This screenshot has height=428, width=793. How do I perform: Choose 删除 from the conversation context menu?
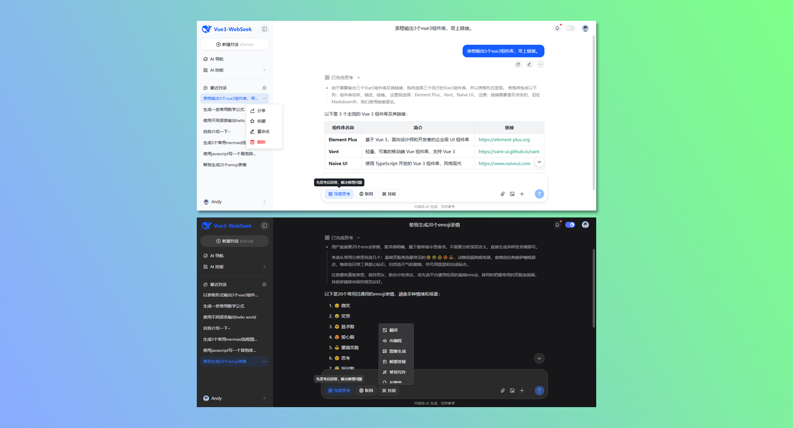[264, 142]
